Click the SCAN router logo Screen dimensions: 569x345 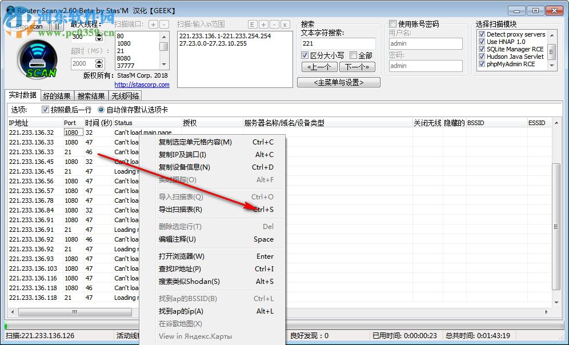coord(36,57)
